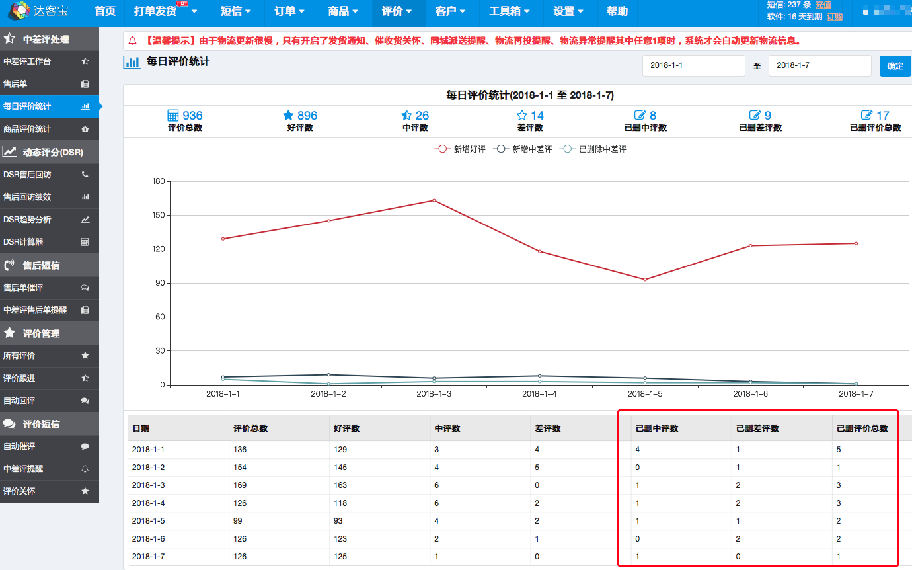Click the chart icon beside 售后回访绩效
The image size is (912, 570).
pos(85,197)
